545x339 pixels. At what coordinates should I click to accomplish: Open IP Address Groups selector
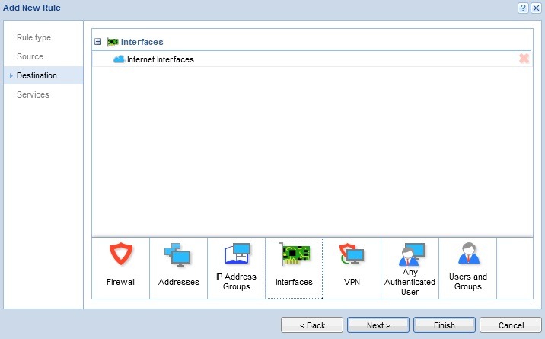click(236, 255)
